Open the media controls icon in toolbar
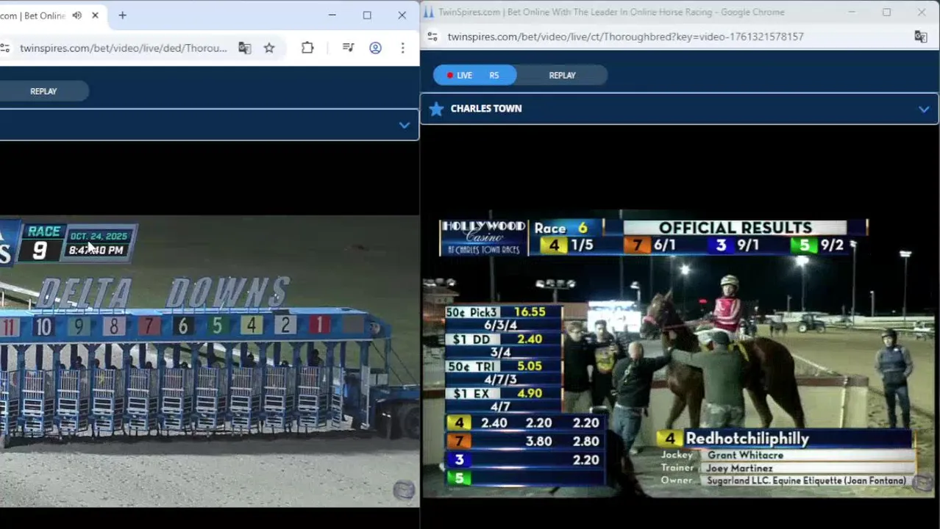This screenshot has height=529, width=940. pos(349,48)
